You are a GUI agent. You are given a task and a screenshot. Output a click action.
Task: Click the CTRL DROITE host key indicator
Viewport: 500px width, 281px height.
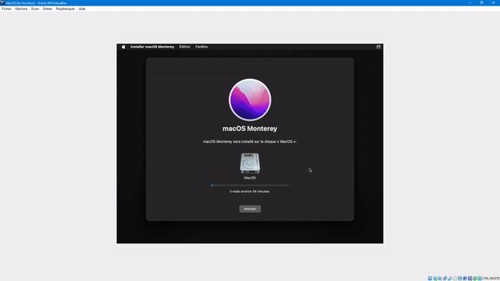tap(491, 279)
